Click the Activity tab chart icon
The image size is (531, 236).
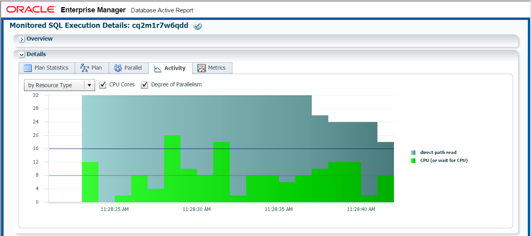[x=158, y=68]
